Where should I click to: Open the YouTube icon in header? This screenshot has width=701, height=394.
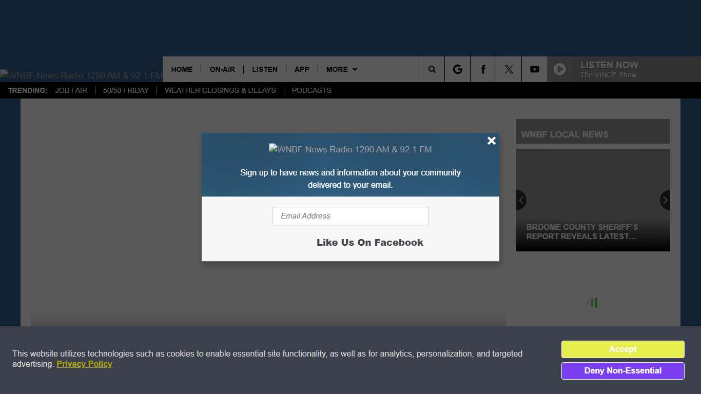534,69
